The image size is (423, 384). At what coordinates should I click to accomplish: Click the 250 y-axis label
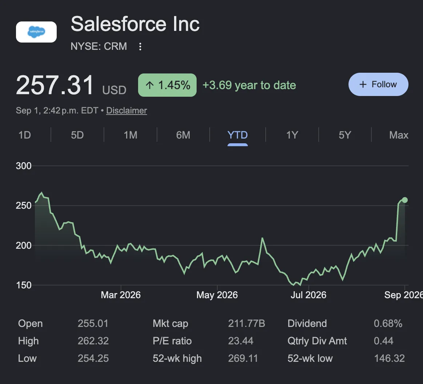(x=24, y=205)
